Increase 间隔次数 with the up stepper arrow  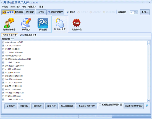coord(136,11)
